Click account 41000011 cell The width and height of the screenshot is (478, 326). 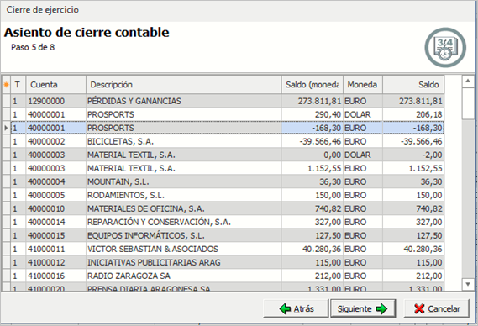pyautogui.click(x=56, y=249)
